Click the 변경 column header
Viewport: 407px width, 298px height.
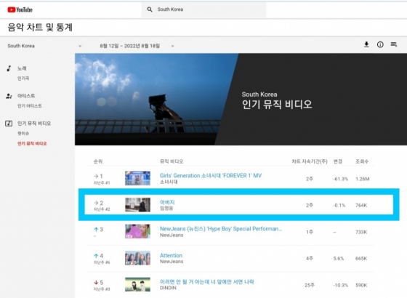coord(337,161)
